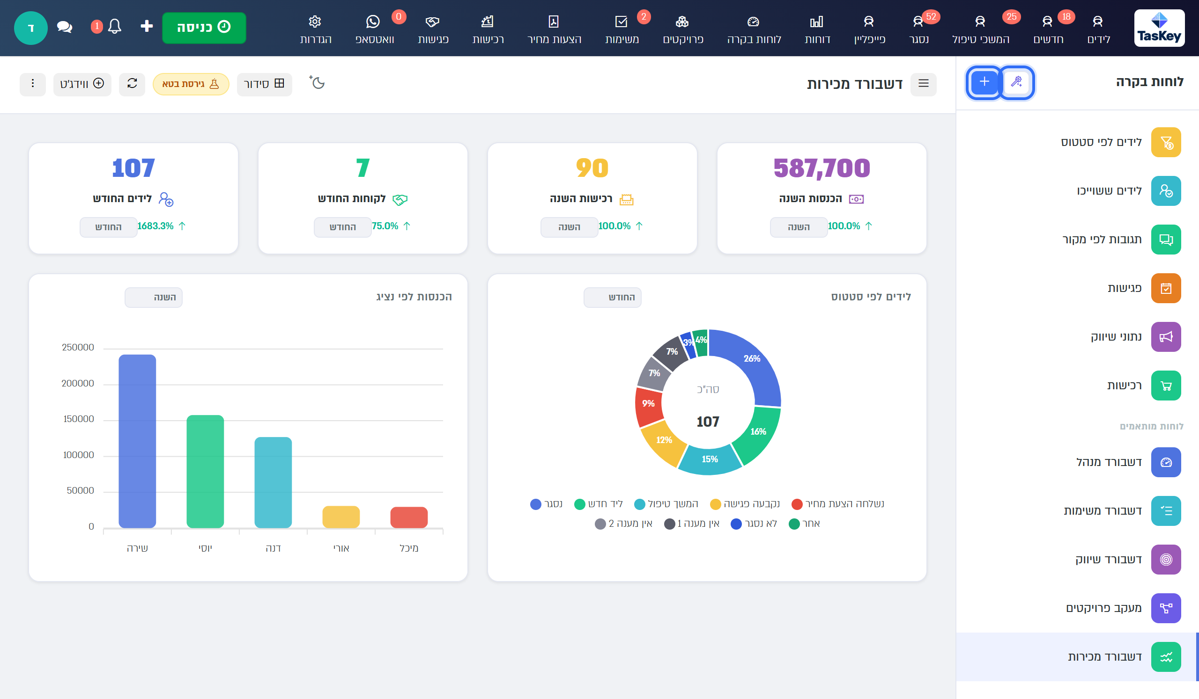Open לידים ששוייכו sidebar item

coord(1078,191)
